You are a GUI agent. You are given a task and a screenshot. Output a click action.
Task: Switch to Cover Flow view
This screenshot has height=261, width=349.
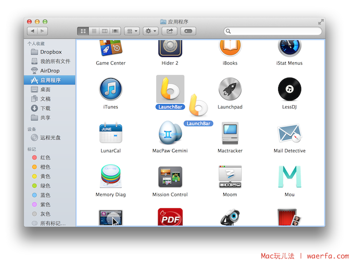click(x=115, y=31)
